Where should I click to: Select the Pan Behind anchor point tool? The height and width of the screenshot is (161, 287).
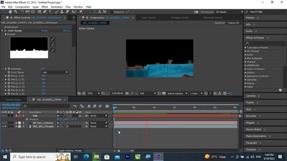33,12
